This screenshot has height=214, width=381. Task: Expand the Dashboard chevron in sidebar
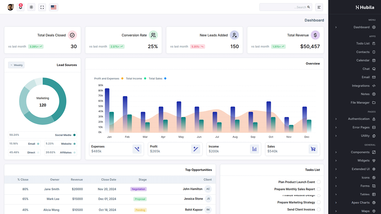click(336, 27)
